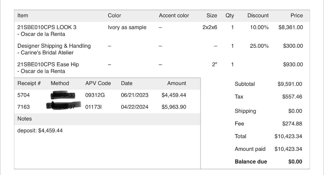Select the Item column header
Image resolution: width=324 pixels, height=175 pixels.
[x=23, y=15]
